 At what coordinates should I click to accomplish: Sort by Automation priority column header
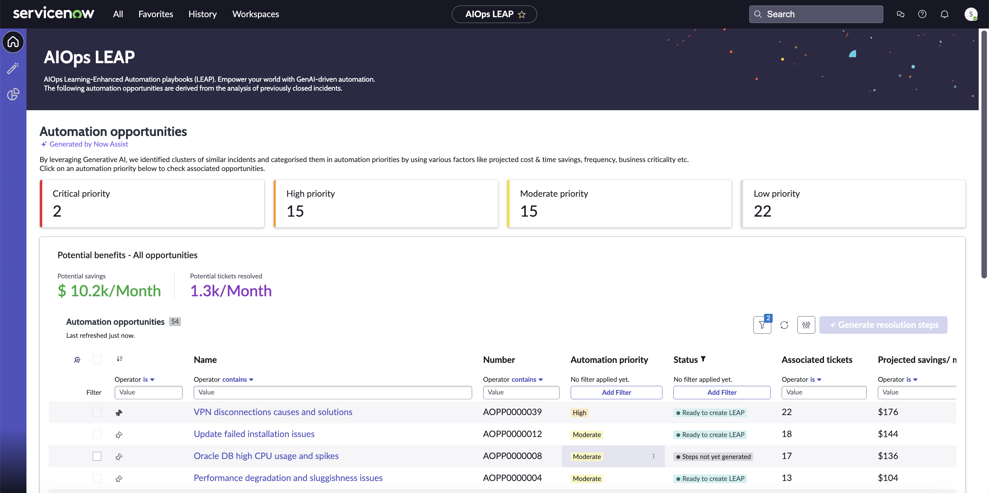(x=609, y=360)
